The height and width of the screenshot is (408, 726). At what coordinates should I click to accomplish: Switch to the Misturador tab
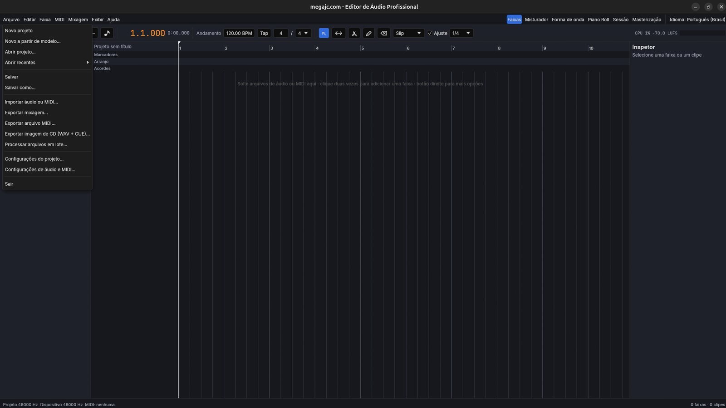pos(536,20)
